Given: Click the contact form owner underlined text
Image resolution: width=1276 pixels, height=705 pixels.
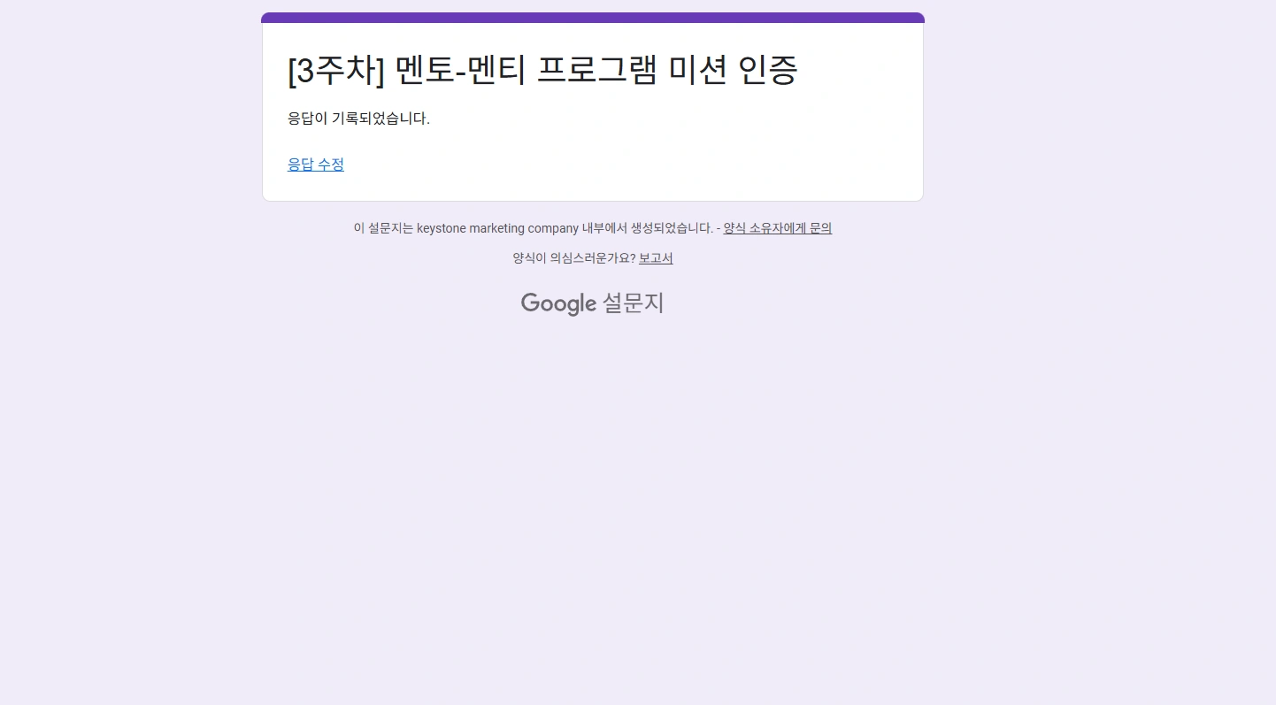Looking at the screenshot, I should (x=777, y=228).
